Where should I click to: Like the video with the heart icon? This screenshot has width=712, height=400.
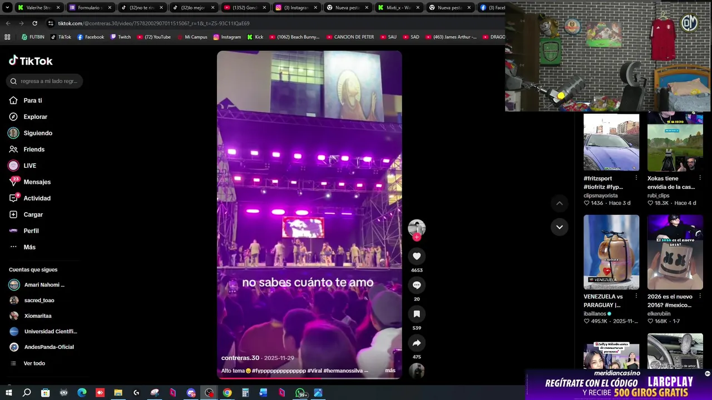(417, 256)
